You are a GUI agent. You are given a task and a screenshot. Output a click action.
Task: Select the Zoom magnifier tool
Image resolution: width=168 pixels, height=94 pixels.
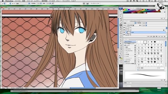121,54
